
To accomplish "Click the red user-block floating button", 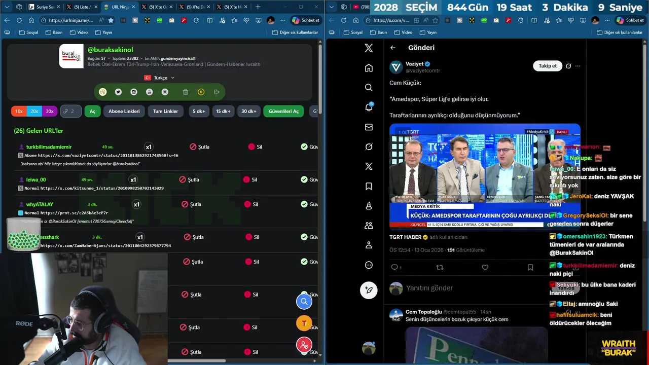I will [x=304, y=345].
